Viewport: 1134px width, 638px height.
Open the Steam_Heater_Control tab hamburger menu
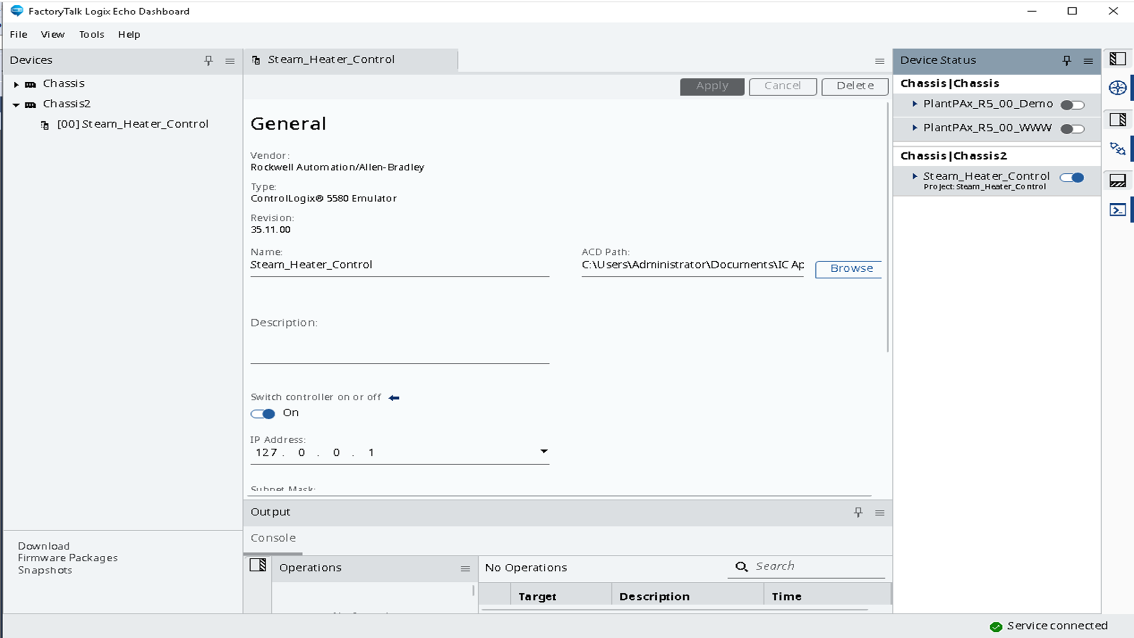click(879, 61)
